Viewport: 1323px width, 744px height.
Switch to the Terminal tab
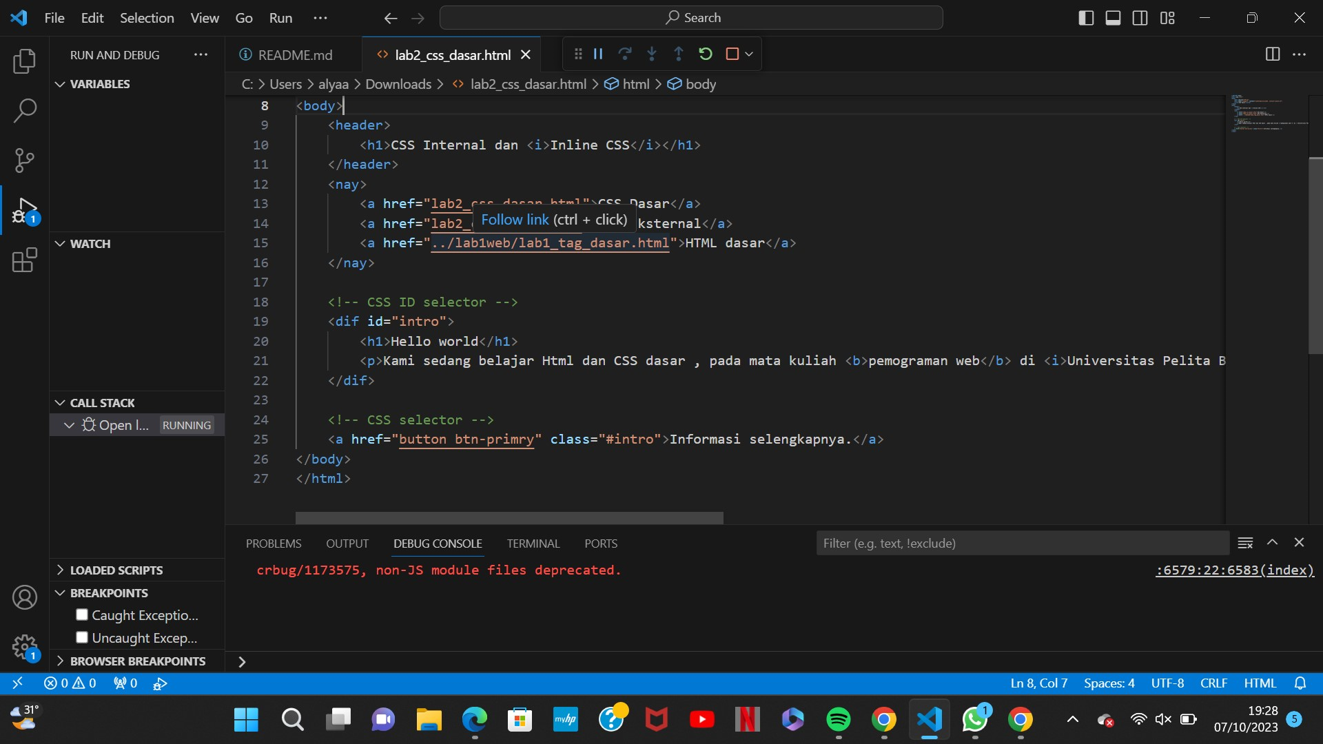pos(533,544)
